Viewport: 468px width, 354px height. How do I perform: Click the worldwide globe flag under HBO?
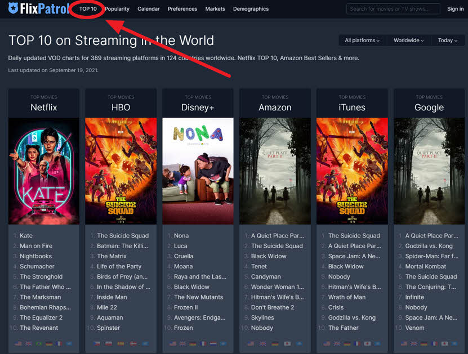coord(145,343)
